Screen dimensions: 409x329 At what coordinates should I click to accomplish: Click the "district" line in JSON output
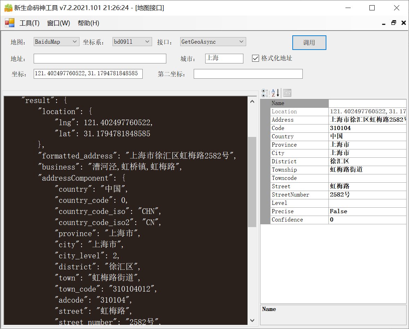point(97,267)
